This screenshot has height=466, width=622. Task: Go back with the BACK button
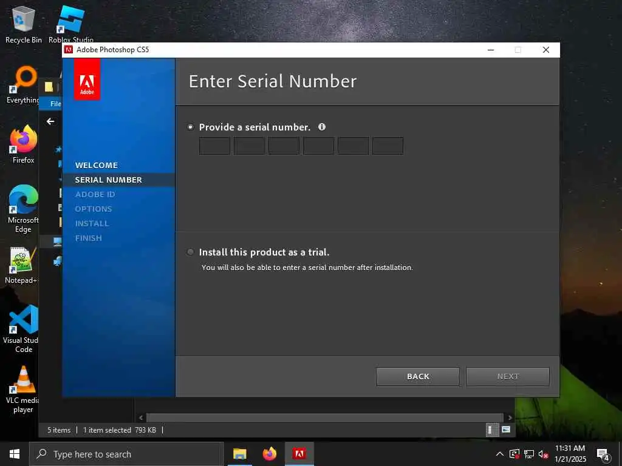point(418,376)
